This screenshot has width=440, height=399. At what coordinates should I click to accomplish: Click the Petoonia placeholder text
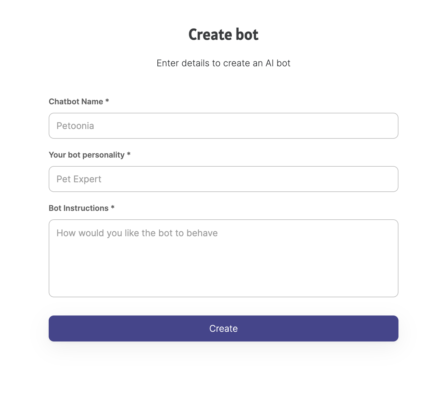click(75, 126)
